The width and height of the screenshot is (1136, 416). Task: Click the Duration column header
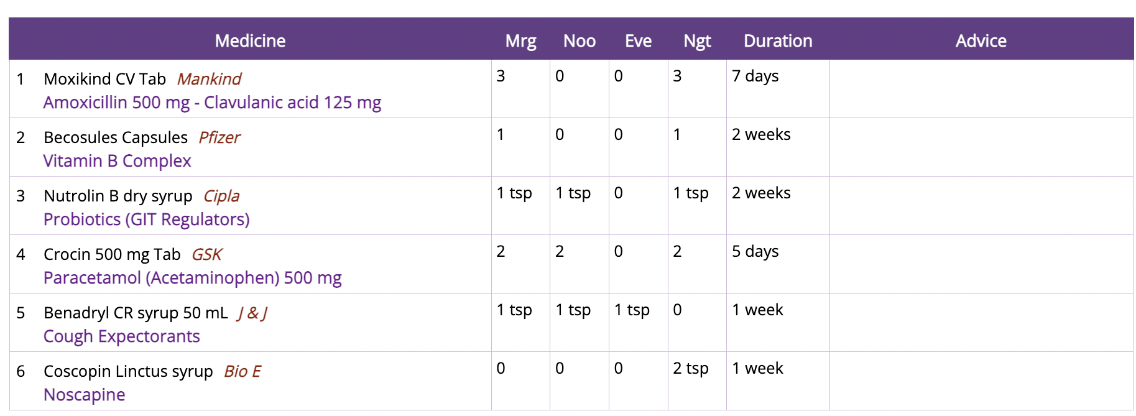[777, 41]
